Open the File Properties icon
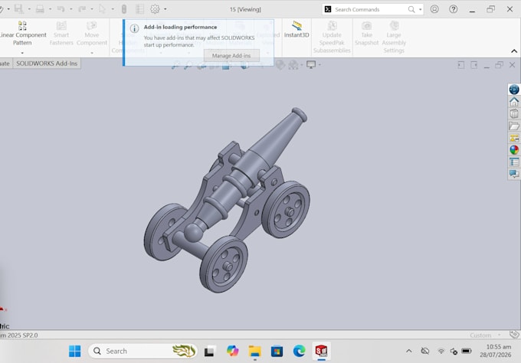The image size is (521, 363). pos(140,9)
